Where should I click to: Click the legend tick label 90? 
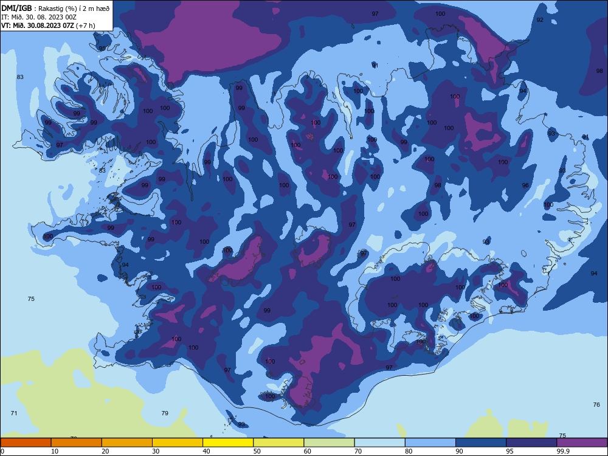tap(459, 451)
